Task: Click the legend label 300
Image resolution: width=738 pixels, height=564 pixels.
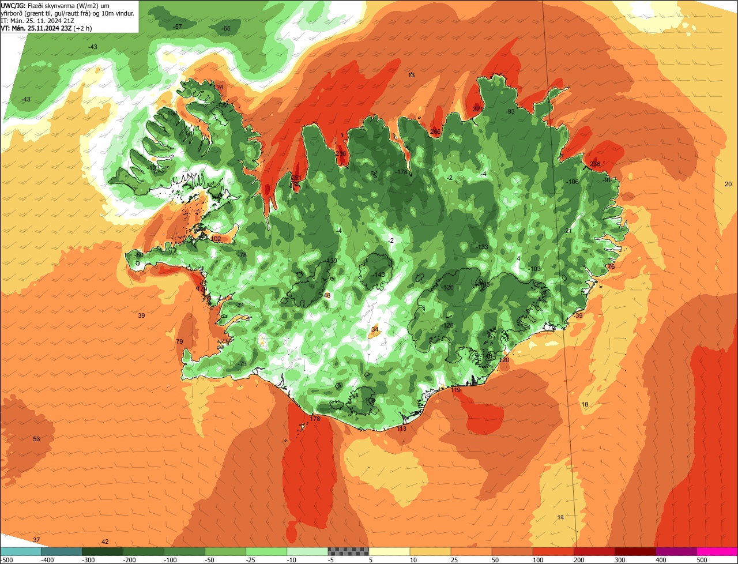Action: (x=620, y=560)
